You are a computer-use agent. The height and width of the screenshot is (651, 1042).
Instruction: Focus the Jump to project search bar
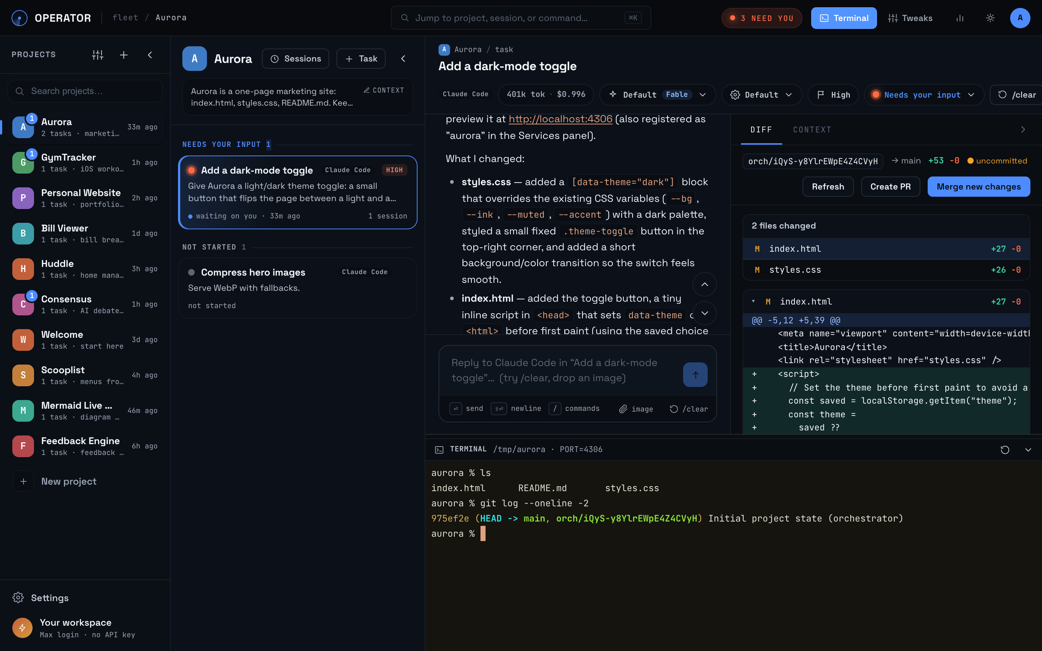(x=521, y=18)
